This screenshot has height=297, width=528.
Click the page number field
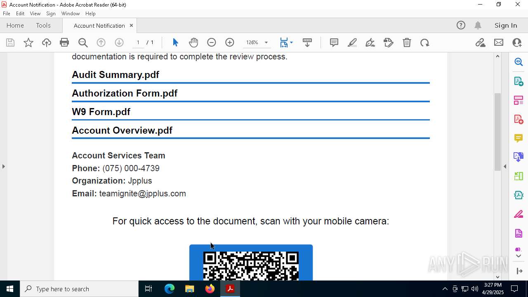pos(138,42)
